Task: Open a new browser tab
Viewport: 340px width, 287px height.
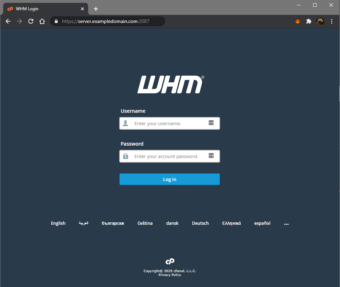Action: [x=96, y=9]
